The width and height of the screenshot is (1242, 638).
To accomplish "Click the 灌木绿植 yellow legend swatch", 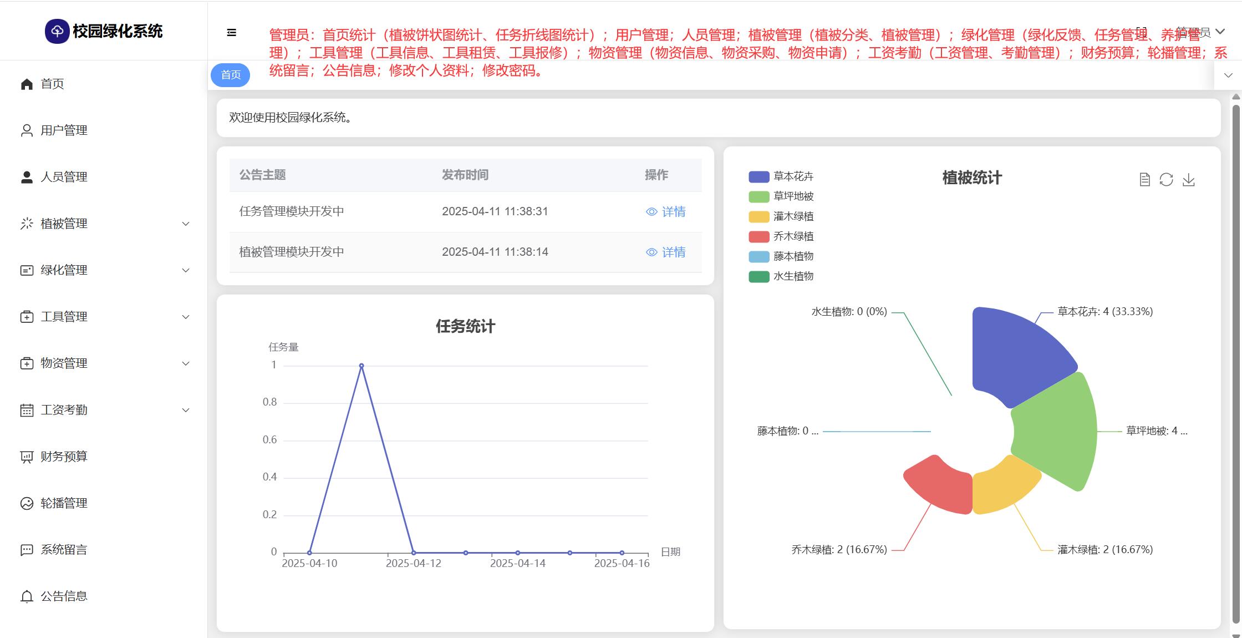I will coord(759,216).
